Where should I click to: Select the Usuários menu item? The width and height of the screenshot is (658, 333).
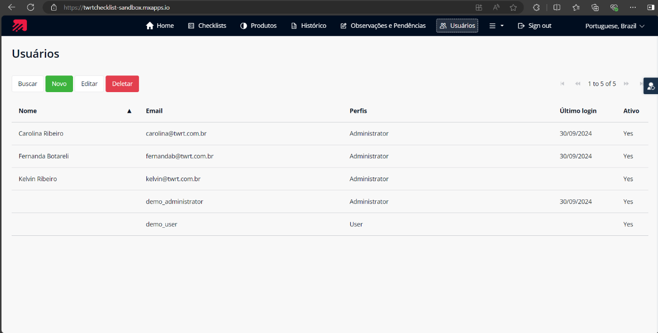point(457,26)
